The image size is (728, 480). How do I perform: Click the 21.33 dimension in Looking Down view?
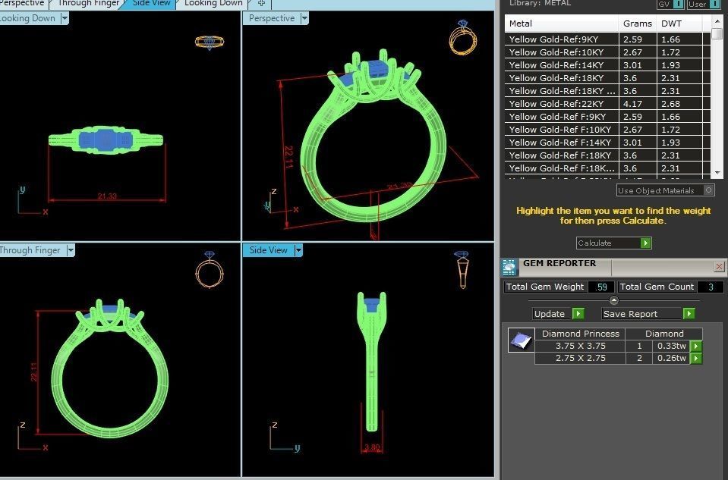pos(107,196)
